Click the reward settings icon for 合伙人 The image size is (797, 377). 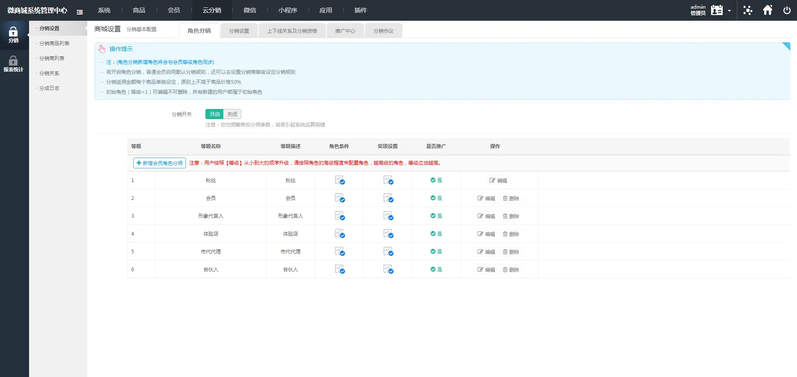pos(388,270)
